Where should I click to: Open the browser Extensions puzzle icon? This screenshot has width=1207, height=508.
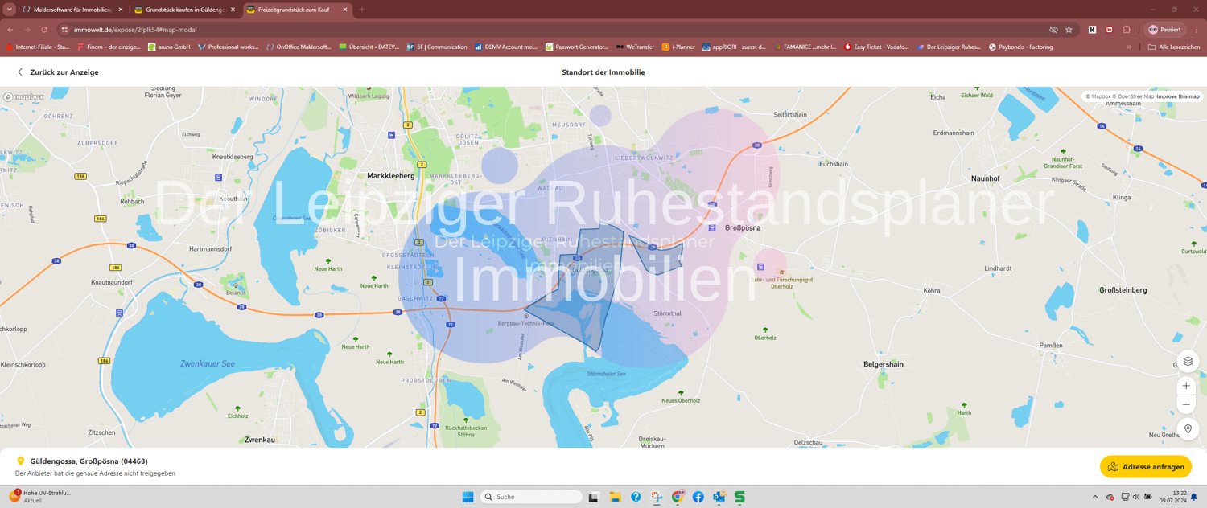tap(1126, 29)
